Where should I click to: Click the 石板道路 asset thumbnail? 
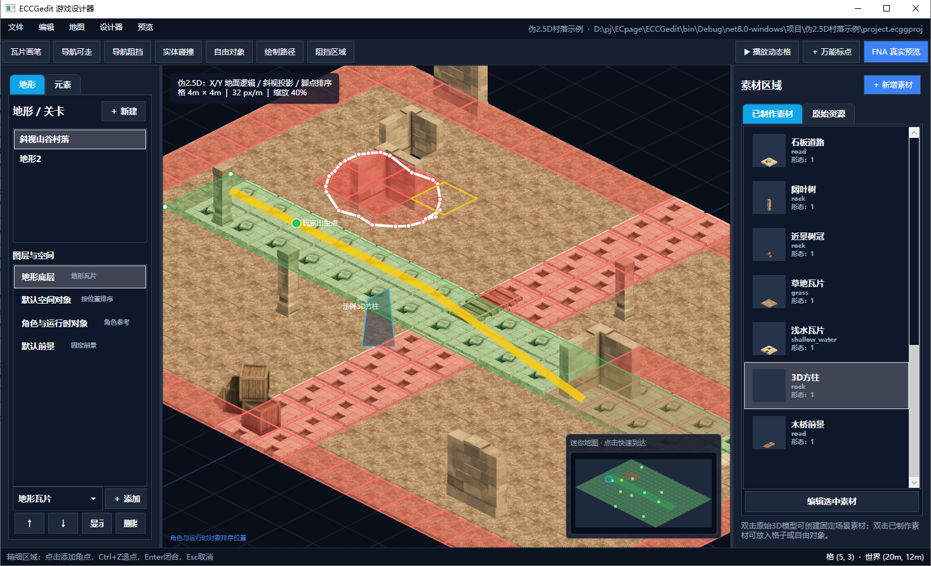768,151
